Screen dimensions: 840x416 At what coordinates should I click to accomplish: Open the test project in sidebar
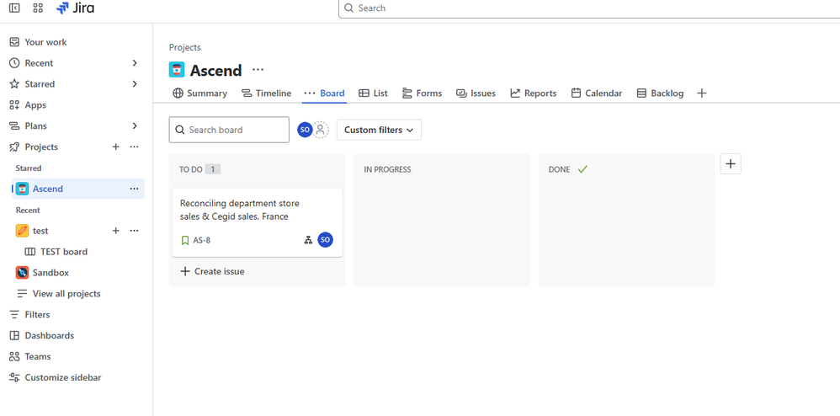pyautogui.click(x=40, y=231)
